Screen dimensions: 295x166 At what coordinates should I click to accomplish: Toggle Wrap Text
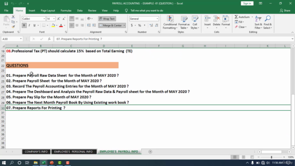pos(107,18)
